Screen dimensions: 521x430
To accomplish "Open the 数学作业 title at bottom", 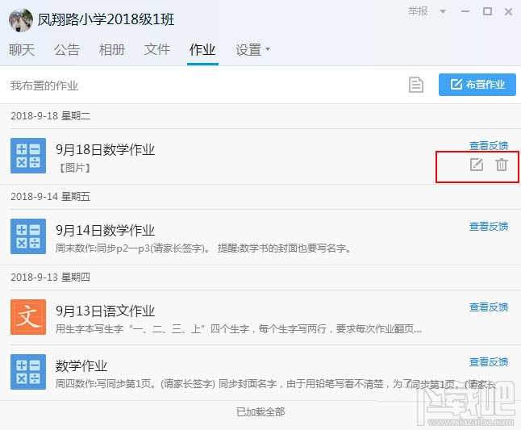I will point(81,366).
